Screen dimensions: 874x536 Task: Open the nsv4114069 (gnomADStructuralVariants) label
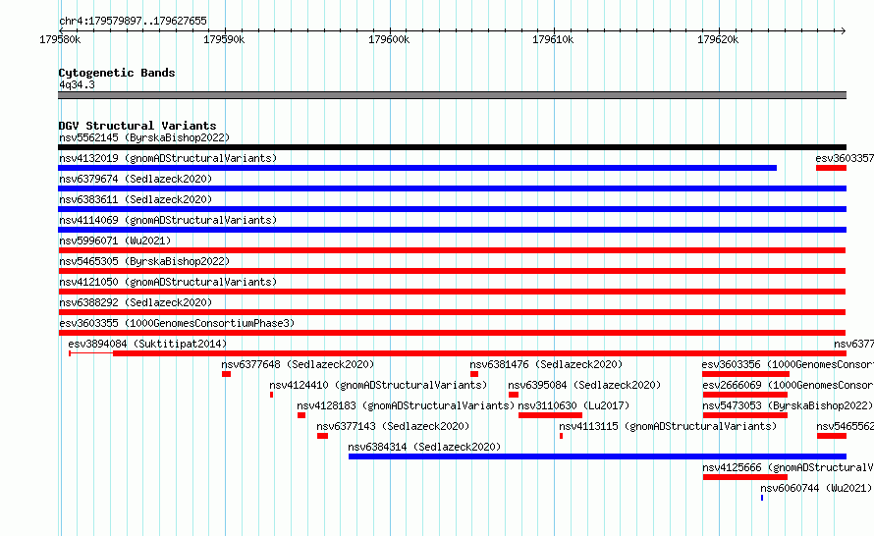(168, 220)
